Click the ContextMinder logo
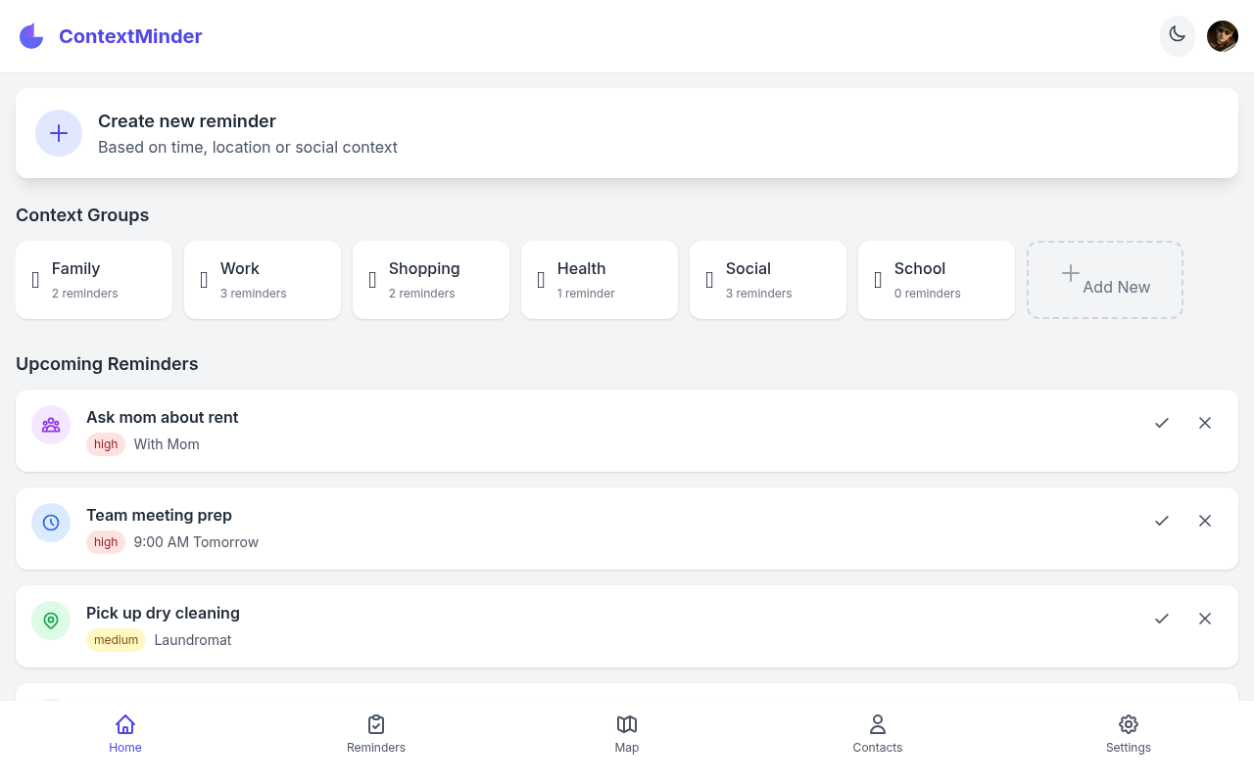This screenshot has width=1254, height=783. click(x=111, y=36)
